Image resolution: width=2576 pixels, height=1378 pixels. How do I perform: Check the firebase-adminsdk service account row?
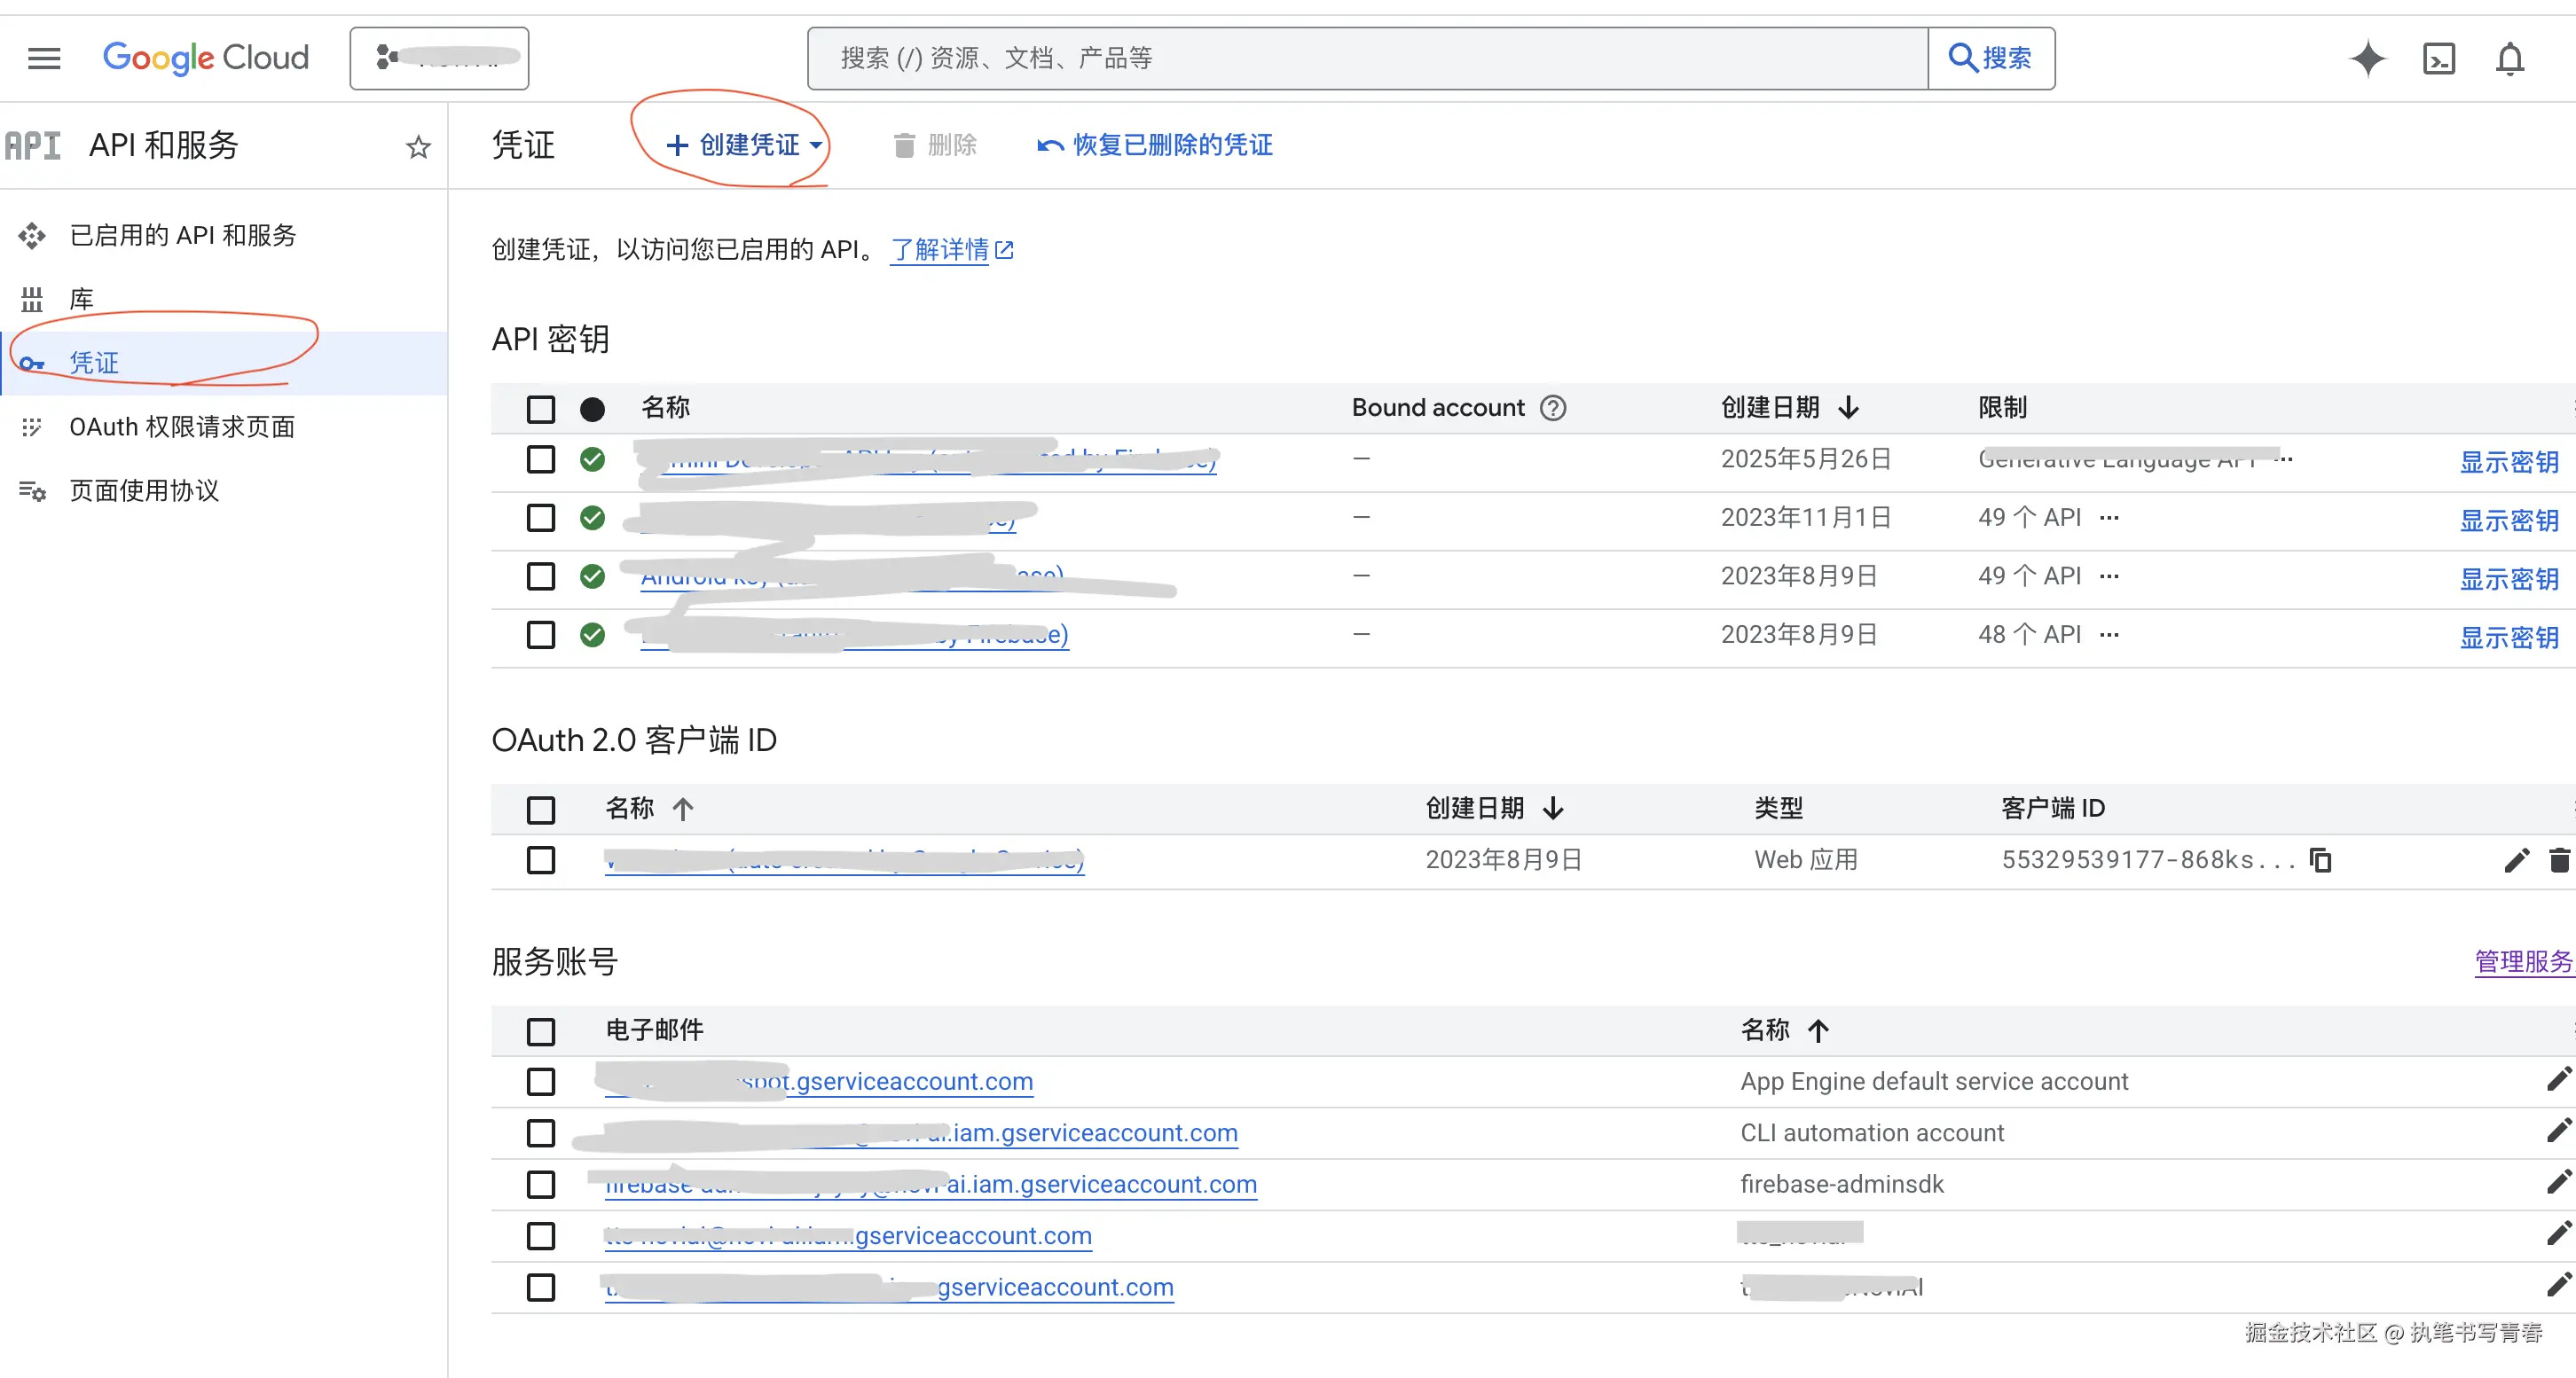click(540, 1184)
